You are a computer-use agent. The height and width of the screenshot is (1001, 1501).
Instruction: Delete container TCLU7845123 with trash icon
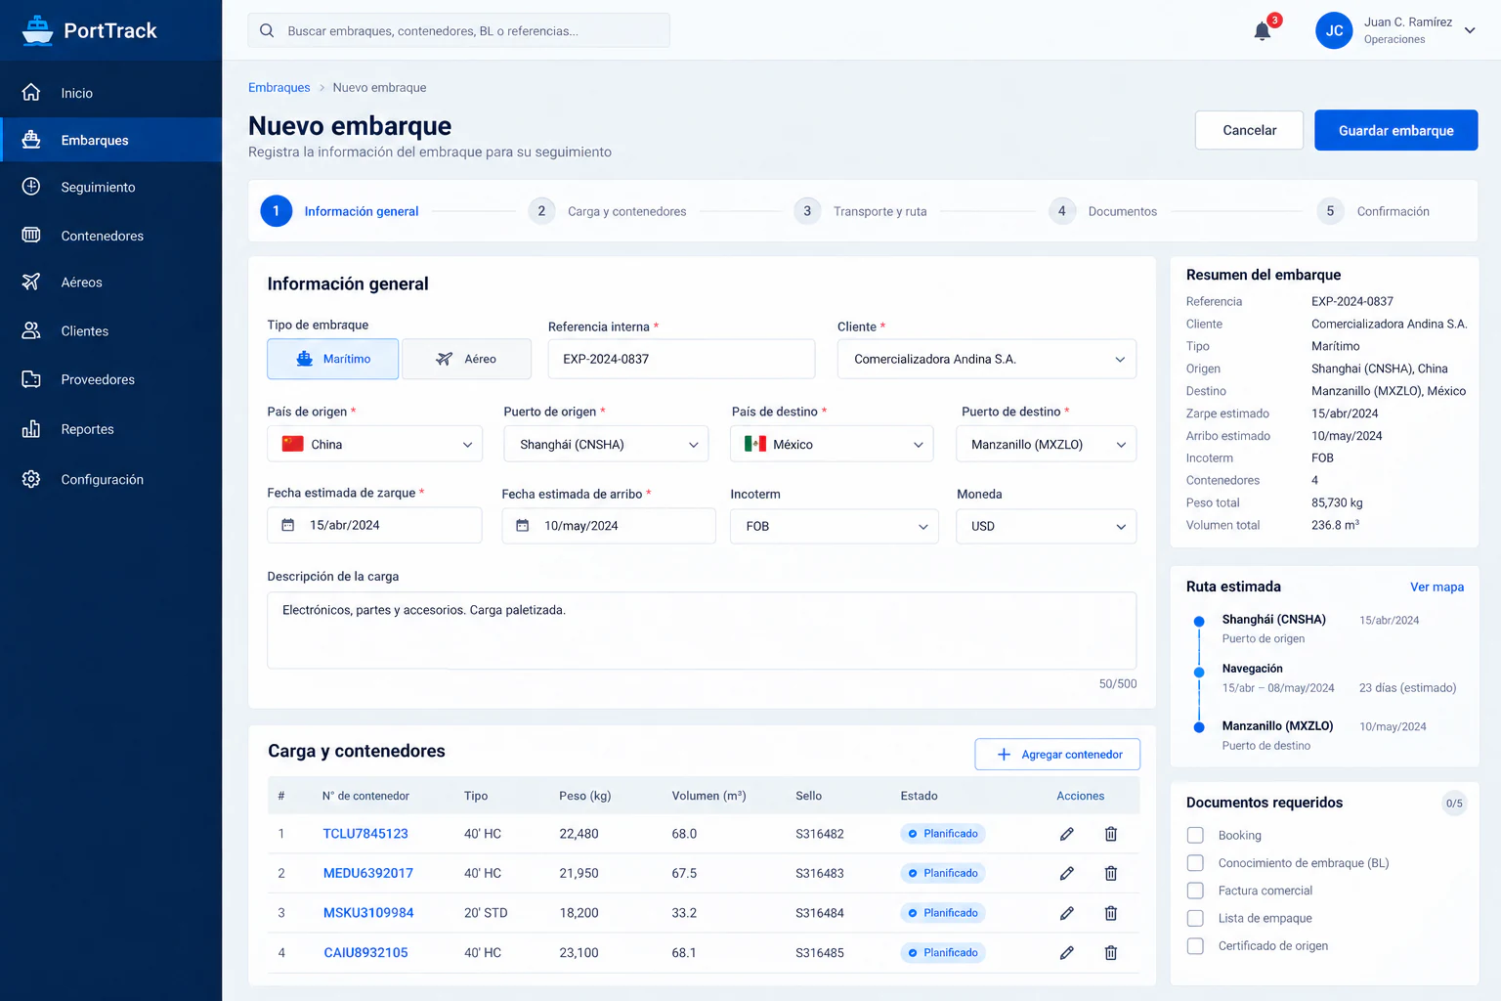[x=1111, y=834]
